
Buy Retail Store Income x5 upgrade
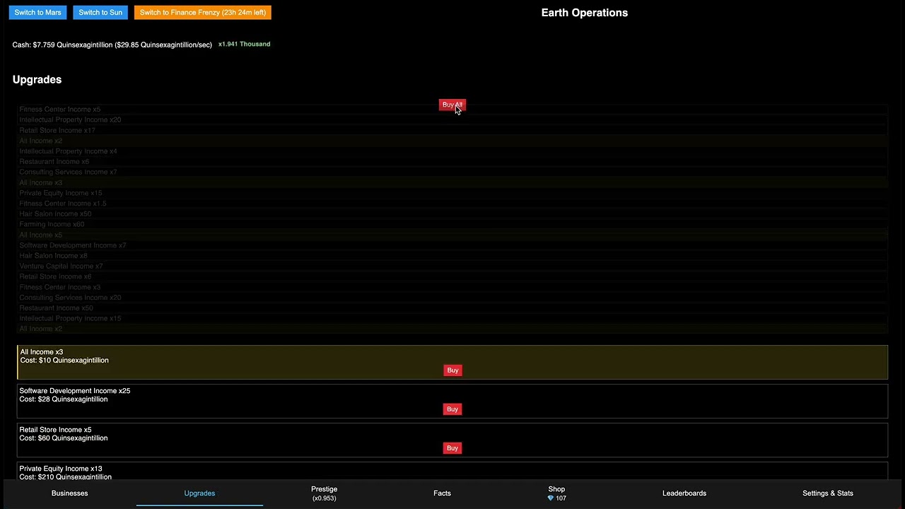point(452,448)
